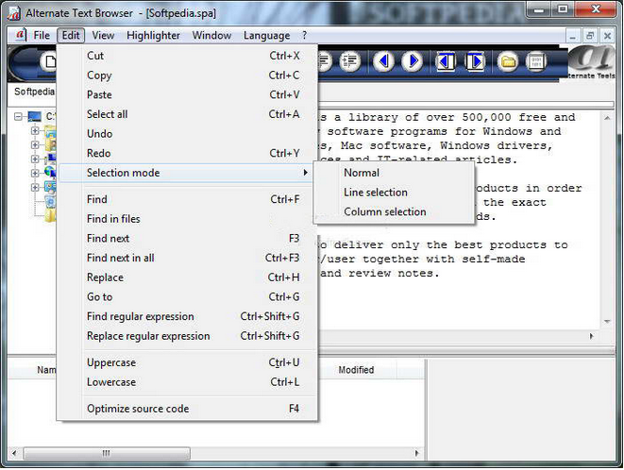
Task: Choose the Find Ctrl+F entry
Action: point(188,199)
